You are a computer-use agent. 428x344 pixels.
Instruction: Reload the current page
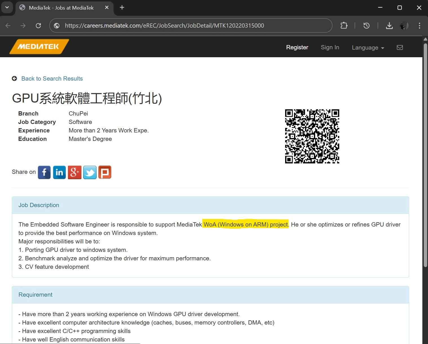pos(38,26)
